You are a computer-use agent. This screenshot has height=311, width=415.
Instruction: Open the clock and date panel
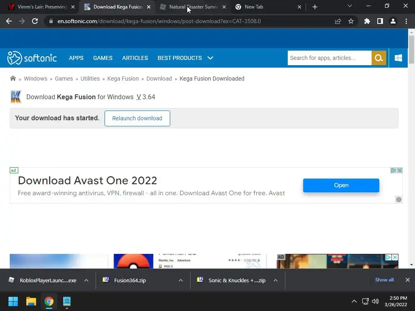pyautogui.click(x=396, y=301)
